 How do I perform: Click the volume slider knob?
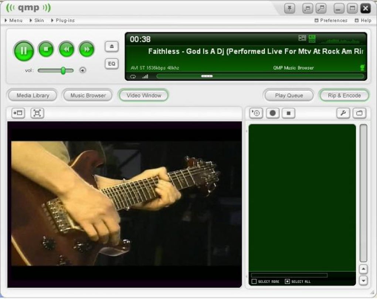63,71
